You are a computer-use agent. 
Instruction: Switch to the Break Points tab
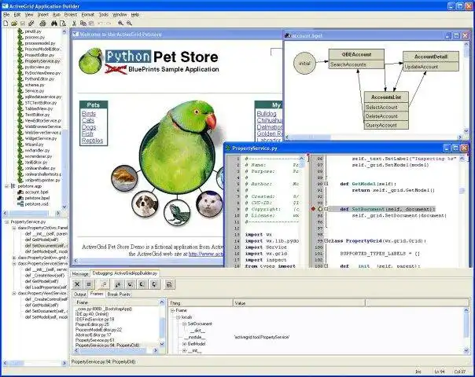coord(119,294)
